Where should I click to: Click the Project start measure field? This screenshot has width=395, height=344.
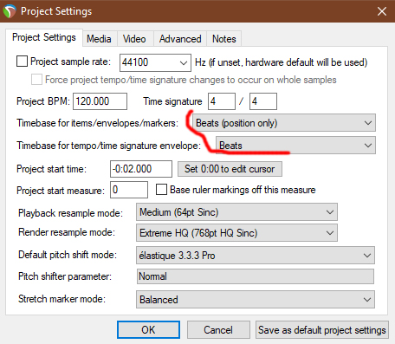(129, 190)
